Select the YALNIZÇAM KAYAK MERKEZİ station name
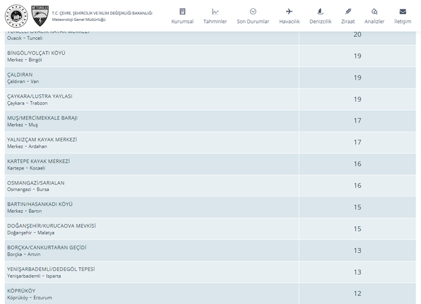Screen dimensions: 421x304 [x=42, y=140]
